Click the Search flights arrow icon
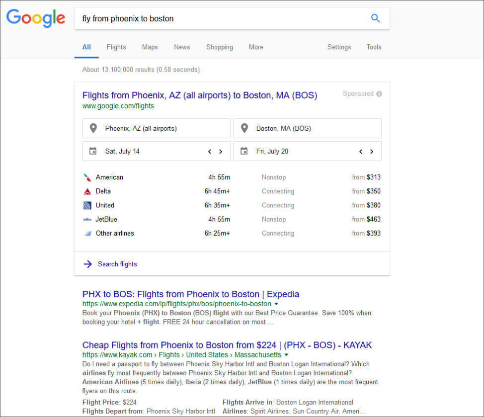 (88, 264)
